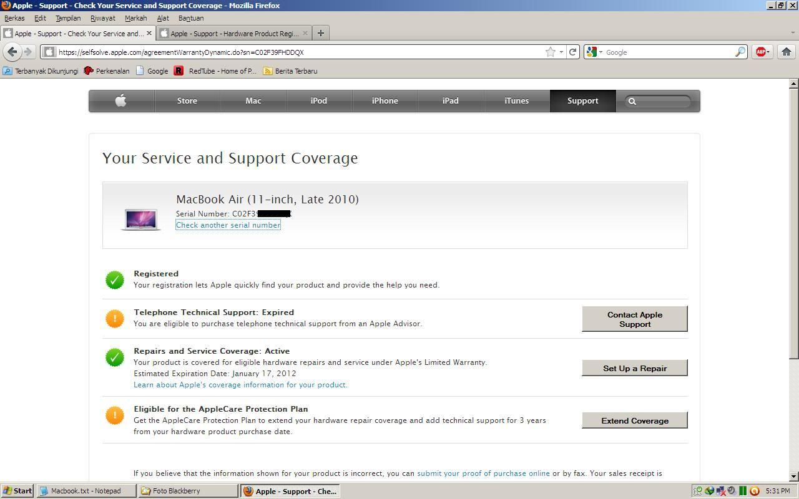799x499 pixels.
Task: Switch to Foto Blackberry folder in taskbar
Action: [x=189, y=491]
